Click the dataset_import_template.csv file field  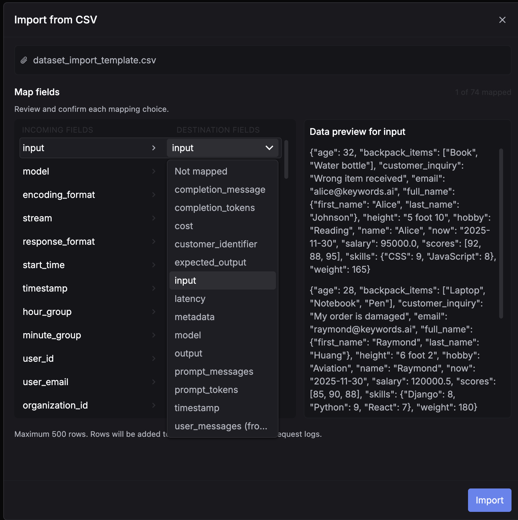pos(262,60)
